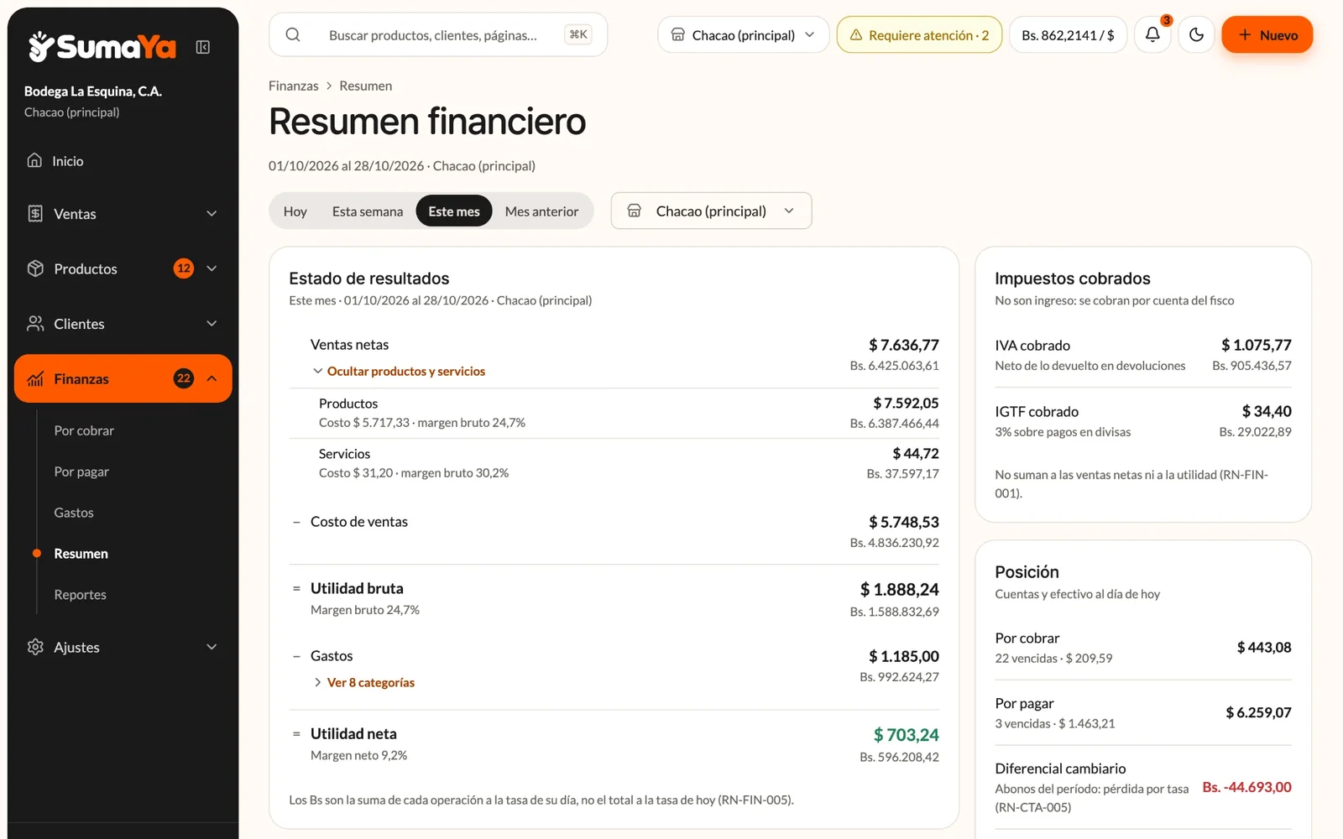Expand the Clientes menu chevron

pyautogui.click(x=212, y=323)
